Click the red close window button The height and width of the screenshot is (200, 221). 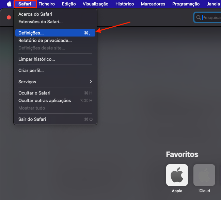click(9, 17)
